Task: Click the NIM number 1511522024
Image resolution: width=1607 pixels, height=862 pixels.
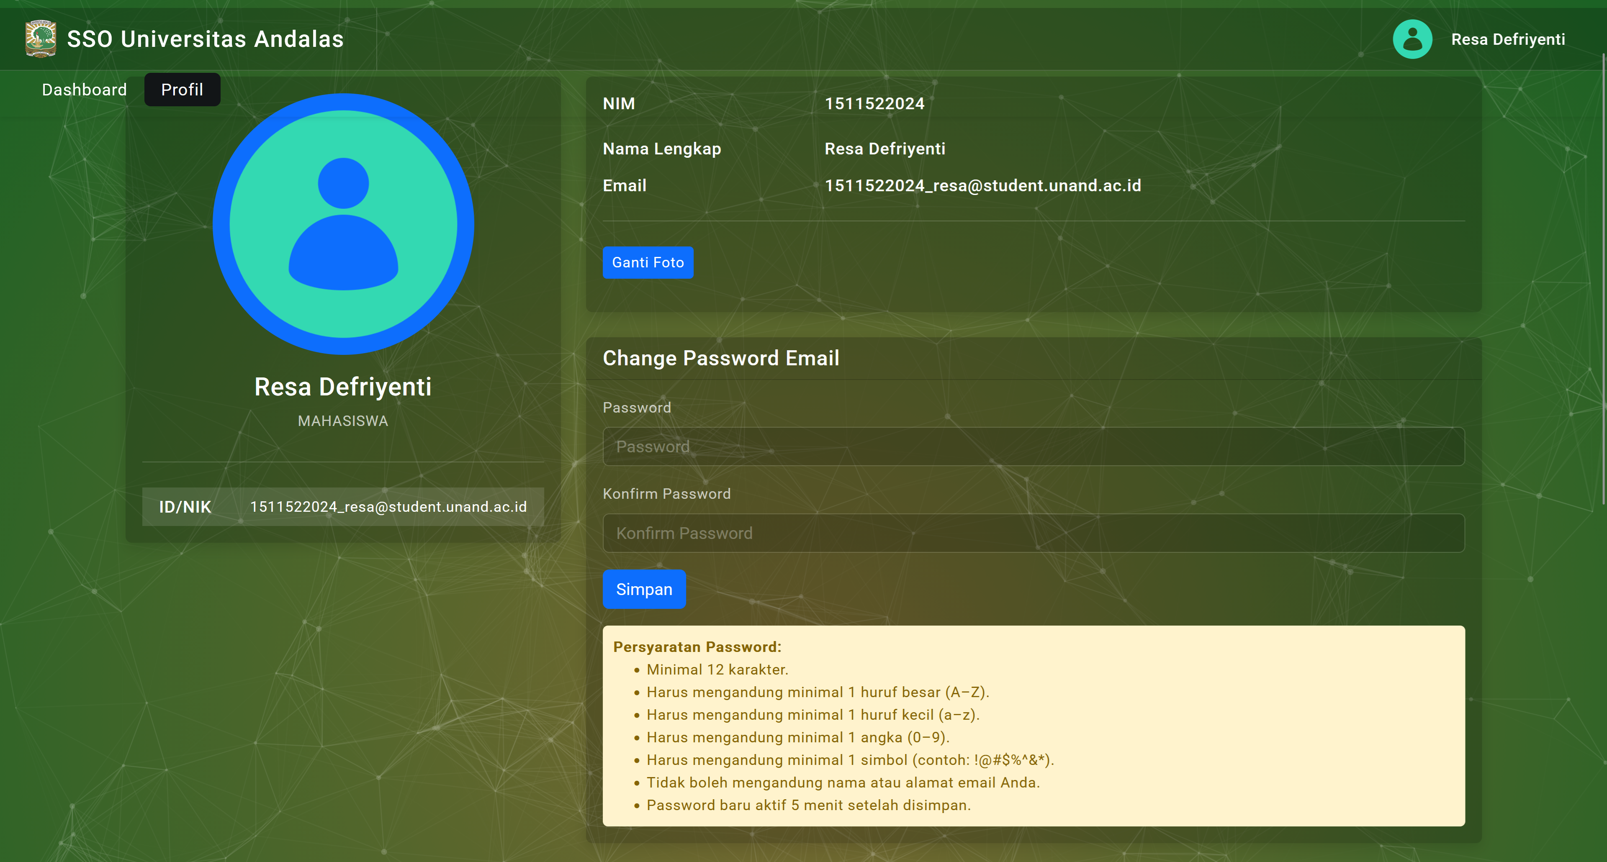Action: click(x=874, y=103)
